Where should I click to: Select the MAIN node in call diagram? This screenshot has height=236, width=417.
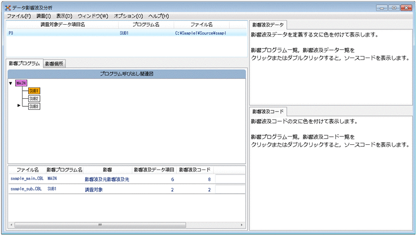pos(21,83)
